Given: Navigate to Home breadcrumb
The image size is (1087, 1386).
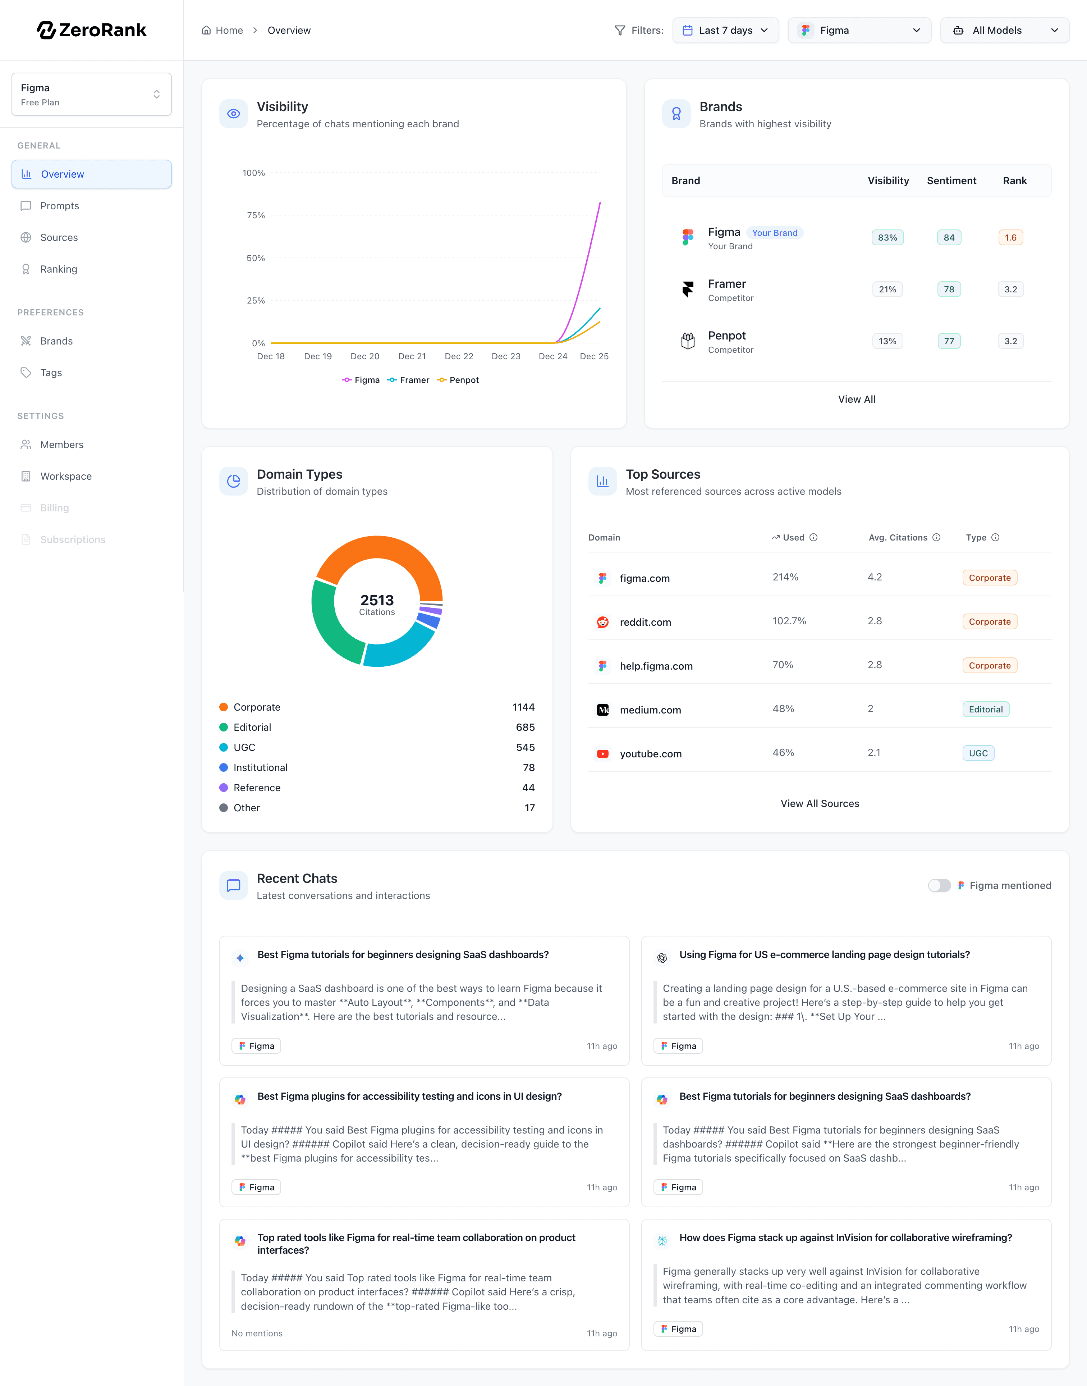Looking at the screenshot, I should (229, 30).
